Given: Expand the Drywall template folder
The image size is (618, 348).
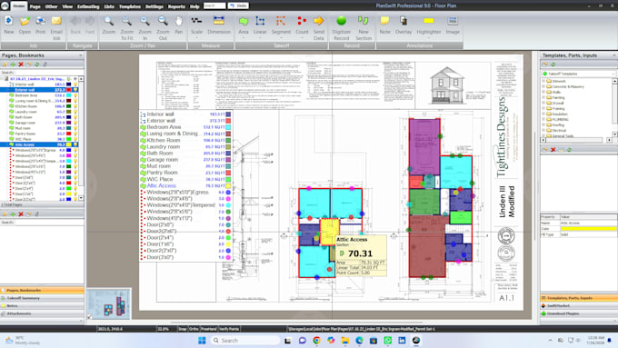Looking at the screenshot, I should coord(543,104).
